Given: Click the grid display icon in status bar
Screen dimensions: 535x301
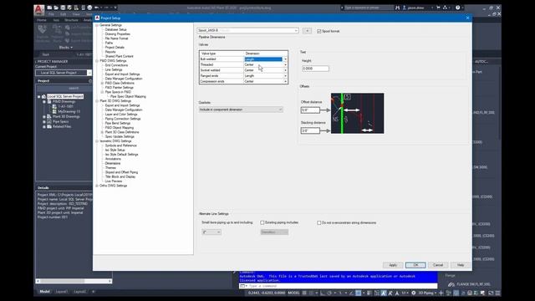Looking at the screenshot, I should [x=304, y=293].
